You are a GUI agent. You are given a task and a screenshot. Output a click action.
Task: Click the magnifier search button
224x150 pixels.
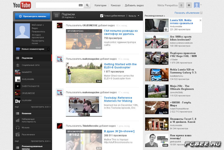click(x=87, y=5)
